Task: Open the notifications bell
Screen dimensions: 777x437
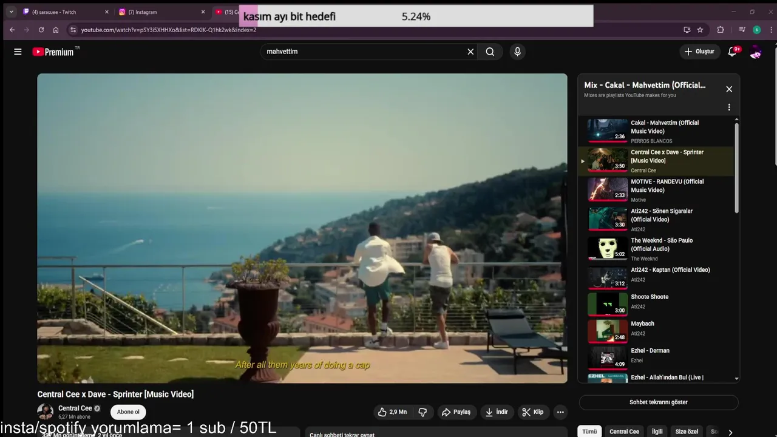Action: (733, 52)
